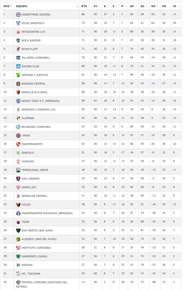Screen dimensions: 185x290
Task: Click the Rosario Central crest
Action: click(18, 84)
